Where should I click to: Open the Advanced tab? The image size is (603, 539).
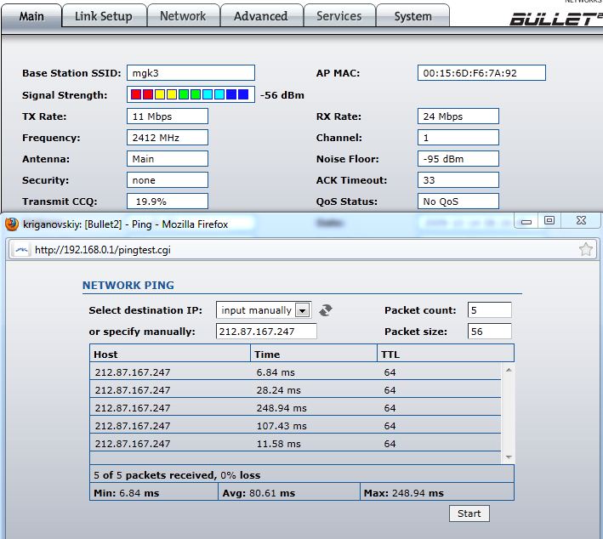[260, 16]
